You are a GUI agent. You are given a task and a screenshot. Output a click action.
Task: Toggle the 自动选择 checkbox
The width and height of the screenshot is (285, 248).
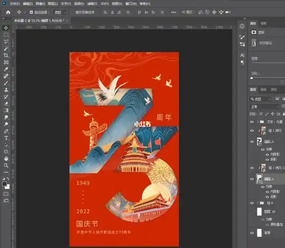pyautogui.click(x=31, y=12)
